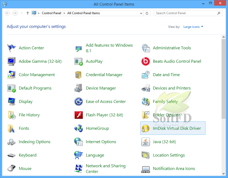Click the Internet Options globe icon

(x=79, y=142)
